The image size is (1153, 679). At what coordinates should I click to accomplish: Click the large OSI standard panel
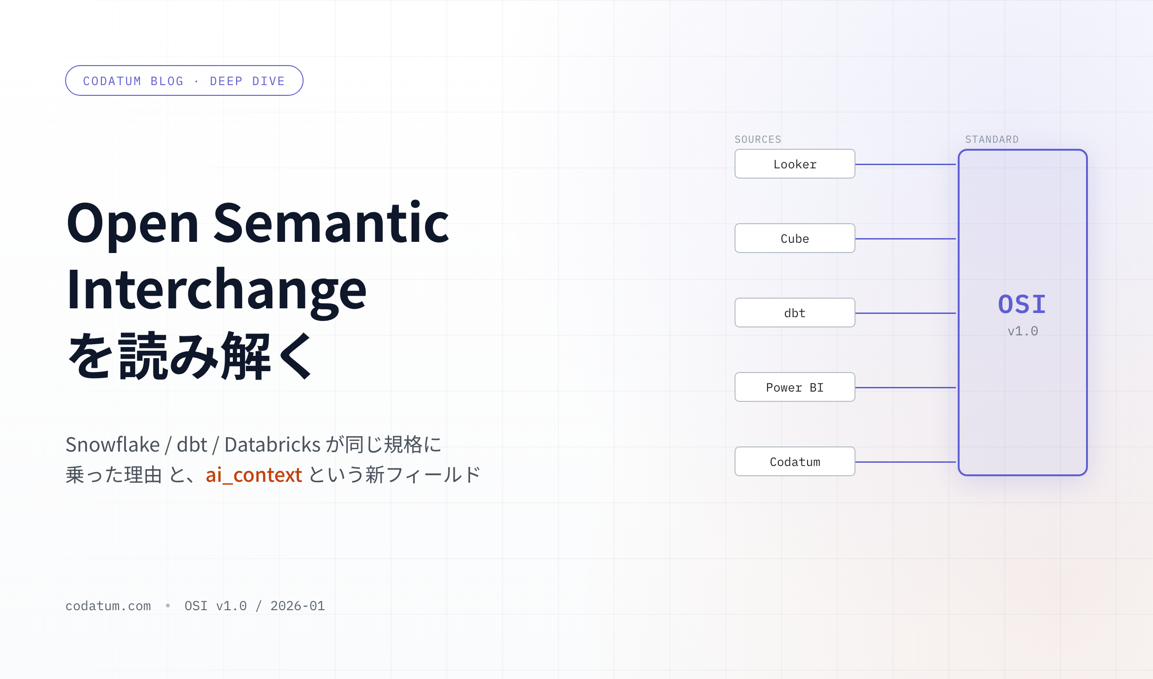click(x=1022, y=313)
